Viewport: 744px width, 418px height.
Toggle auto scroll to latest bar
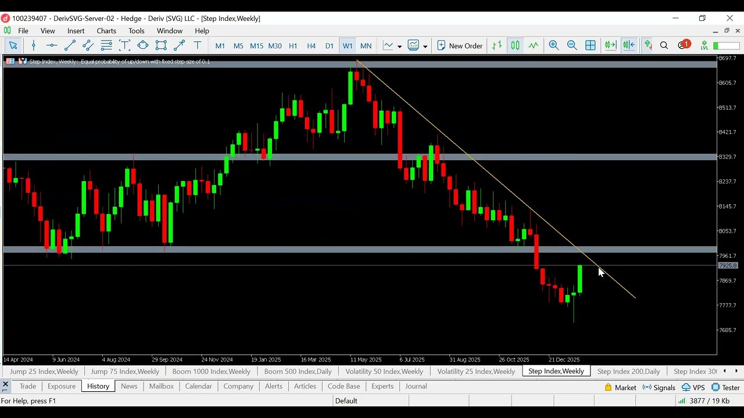(x=610, y=45)
